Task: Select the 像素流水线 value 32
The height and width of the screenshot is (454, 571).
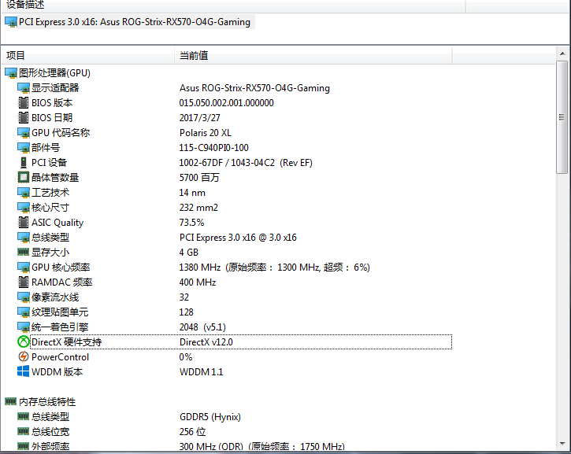Action: pyautogui.click(x=184, y=297)
